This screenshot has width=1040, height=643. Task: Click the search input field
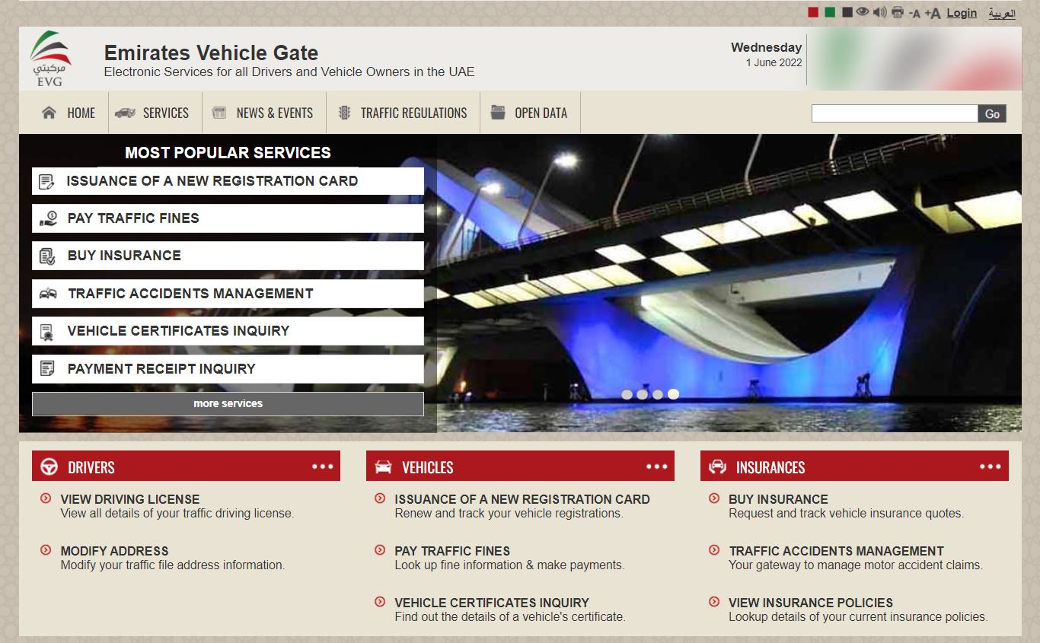coord(895,113)
